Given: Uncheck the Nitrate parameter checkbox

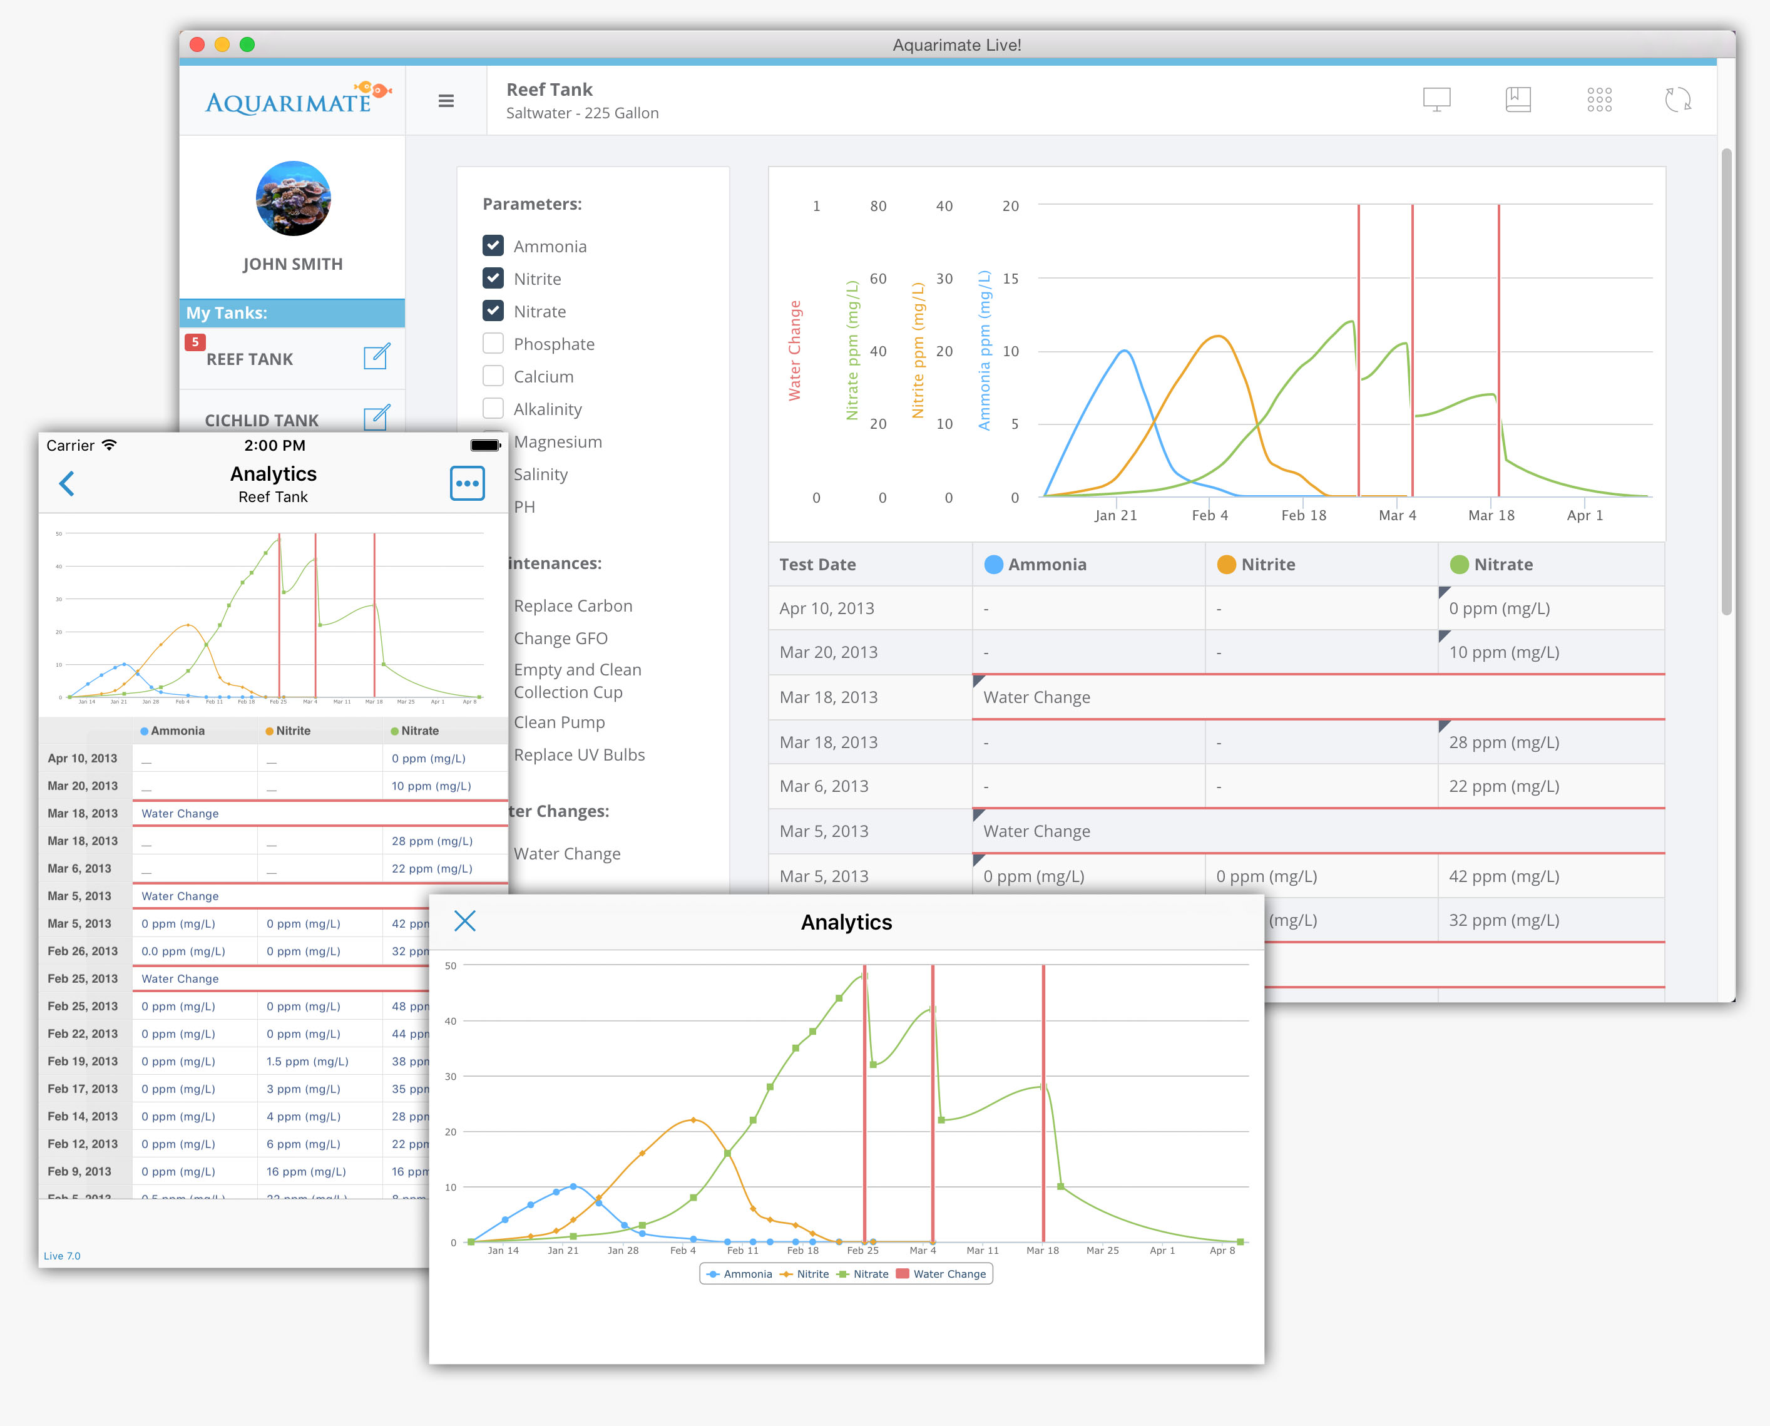Looking at the screenshot, I should click(493, 310).
